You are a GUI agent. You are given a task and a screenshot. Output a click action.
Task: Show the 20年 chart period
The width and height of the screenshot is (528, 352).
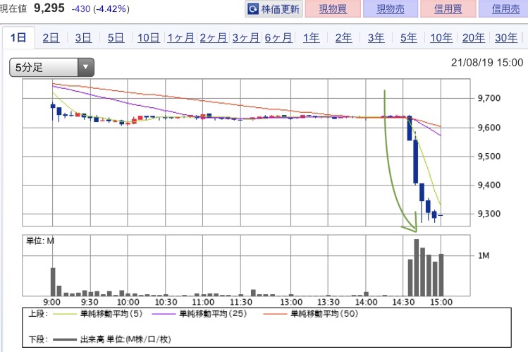(474, 37)
